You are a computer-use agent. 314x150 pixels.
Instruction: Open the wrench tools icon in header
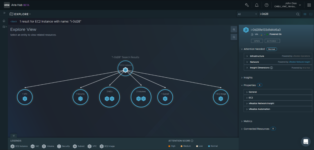(247, 5)
